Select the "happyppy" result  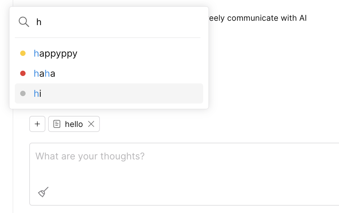tap(55, 54)
